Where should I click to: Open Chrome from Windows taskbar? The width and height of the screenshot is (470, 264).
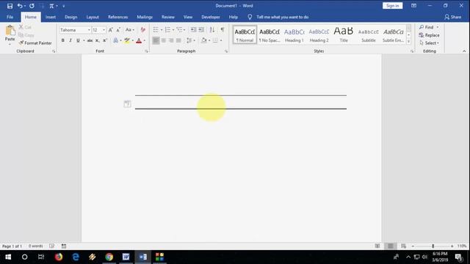[109, 257]
